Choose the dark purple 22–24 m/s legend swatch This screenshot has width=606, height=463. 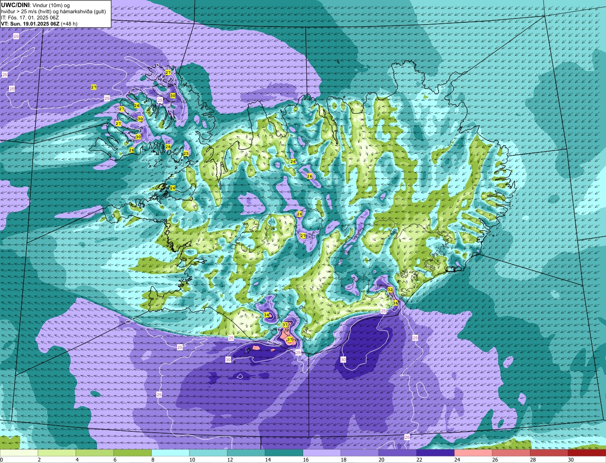(x=436, y=453)
